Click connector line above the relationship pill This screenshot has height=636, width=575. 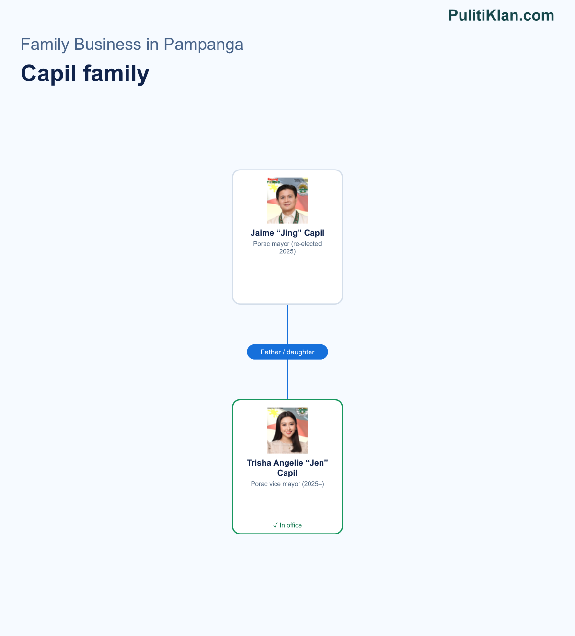coord(287,324)
